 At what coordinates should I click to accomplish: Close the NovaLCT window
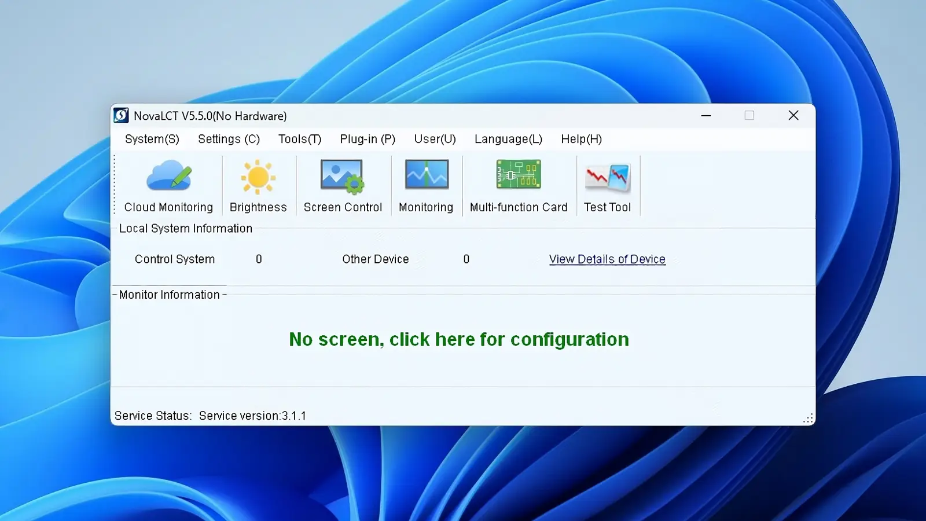793,116
